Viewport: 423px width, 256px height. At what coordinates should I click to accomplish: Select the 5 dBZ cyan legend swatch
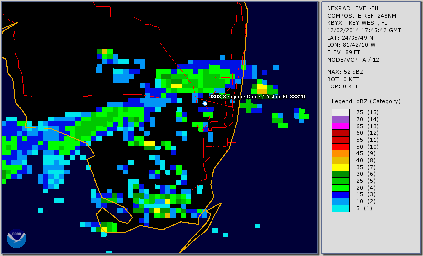tap(341, 208)
